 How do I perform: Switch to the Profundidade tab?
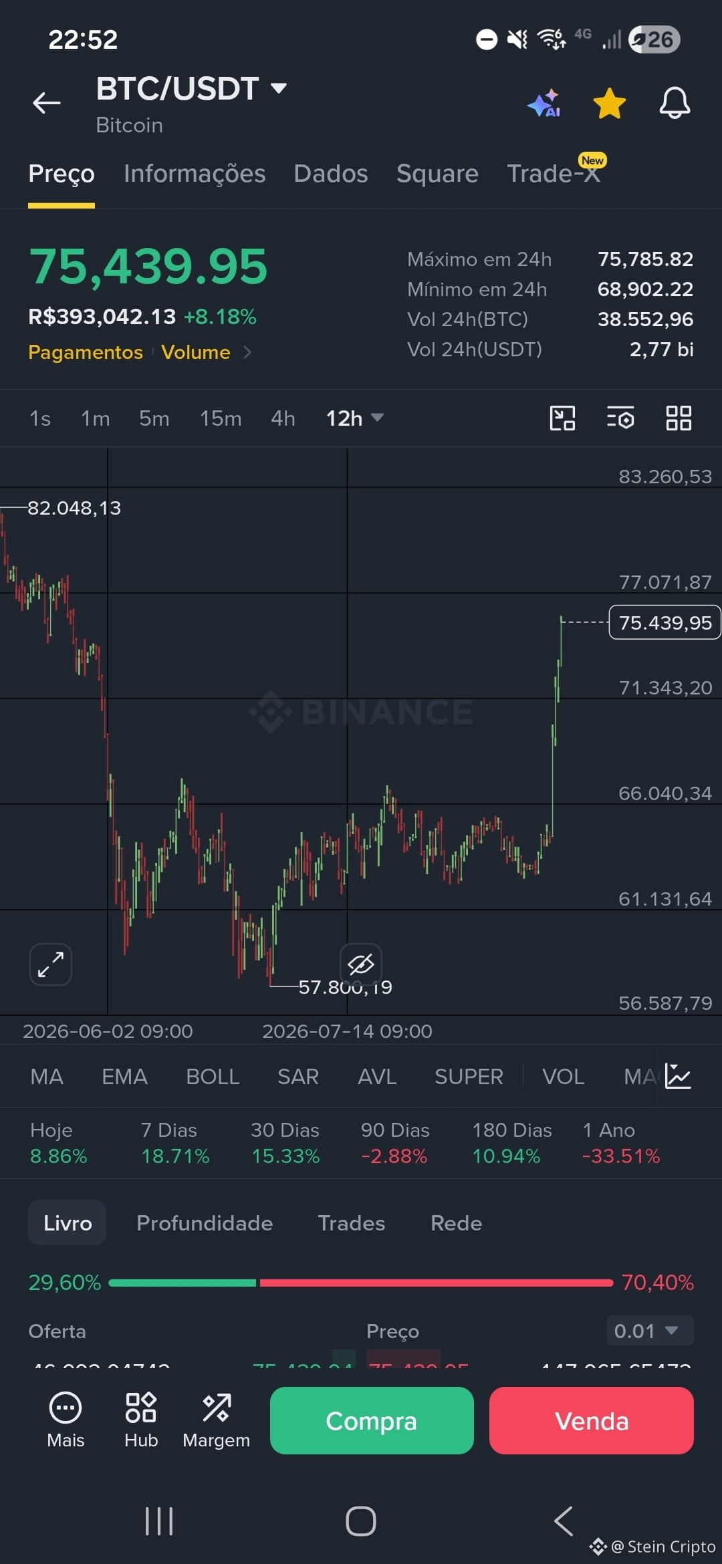pyautogui.click(x=205, y=1223)
